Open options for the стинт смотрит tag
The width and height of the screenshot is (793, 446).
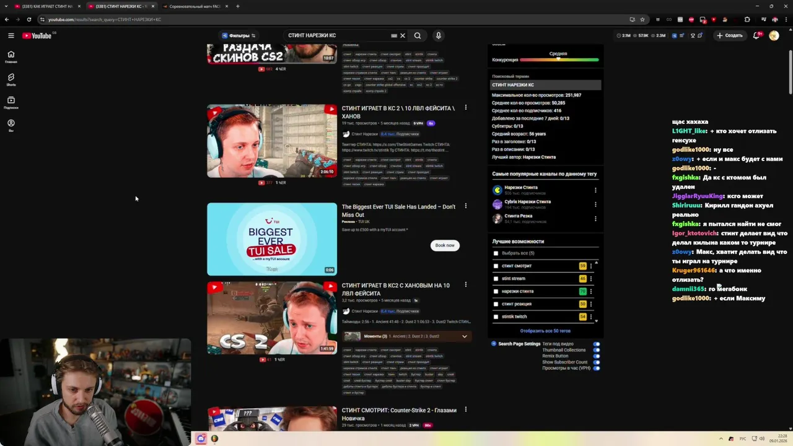590,266
